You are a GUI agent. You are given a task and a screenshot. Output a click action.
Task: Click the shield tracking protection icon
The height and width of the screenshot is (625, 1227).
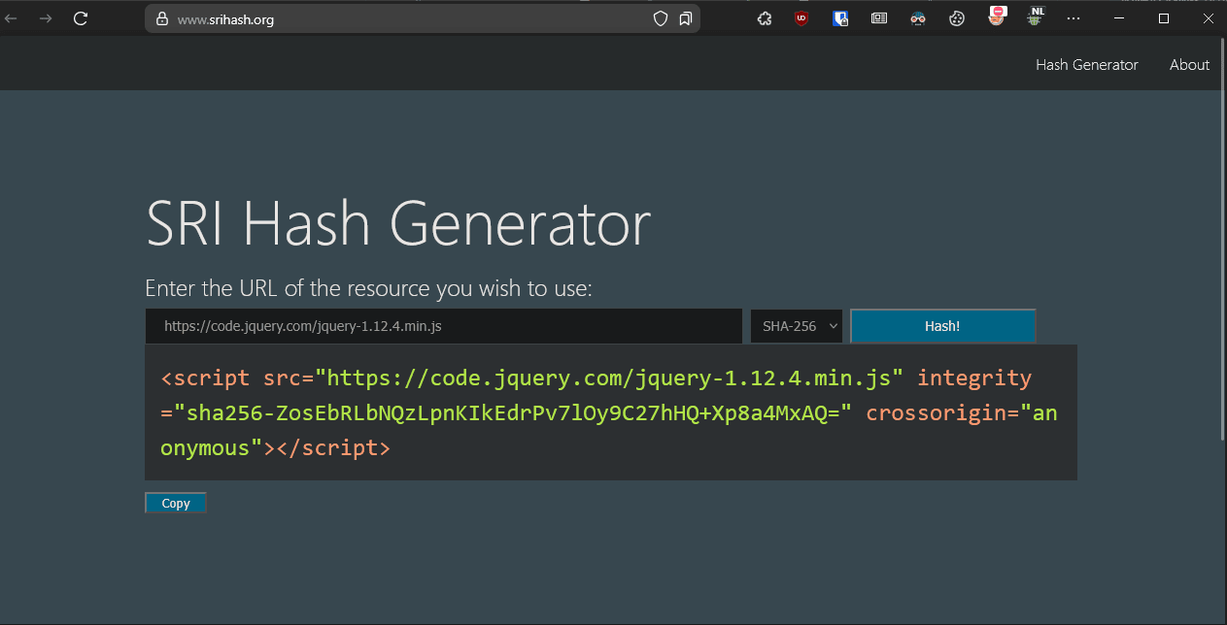[x=661, y=18]
